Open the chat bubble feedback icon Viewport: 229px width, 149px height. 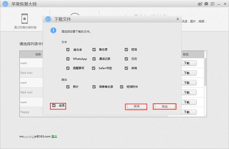[206, 4]
